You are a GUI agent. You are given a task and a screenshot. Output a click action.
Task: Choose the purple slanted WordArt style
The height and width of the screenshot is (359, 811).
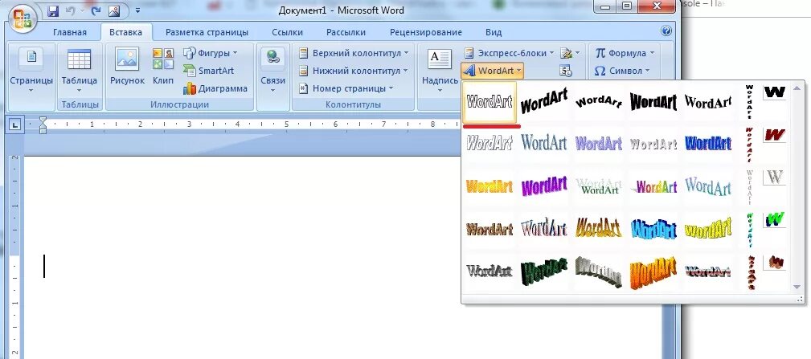pyautogui.click(x=543, y=186)
